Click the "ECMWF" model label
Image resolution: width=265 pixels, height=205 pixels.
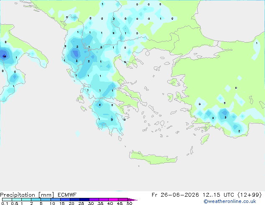click(67, 195)
